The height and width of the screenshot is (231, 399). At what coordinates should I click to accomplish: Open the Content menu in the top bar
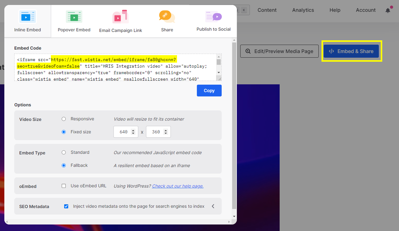coord(267,10)
